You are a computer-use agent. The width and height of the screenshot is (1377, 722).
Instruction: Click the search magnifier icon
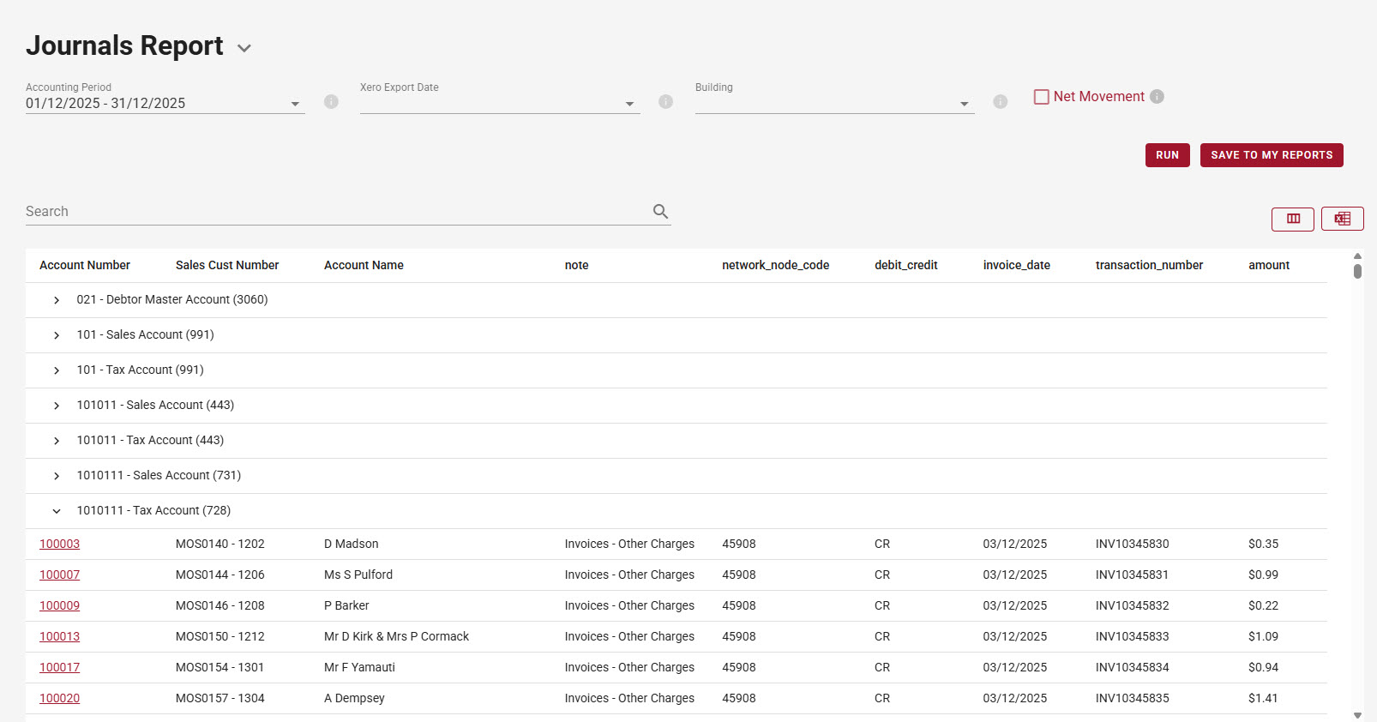coord(660,211)
